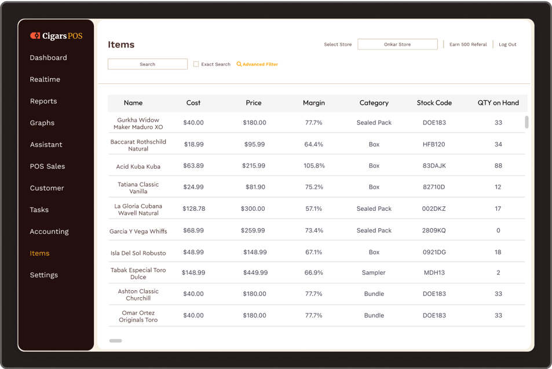Click the Earn 500 Referal link
Viewport: 552px width, 369px height.
pos(467,44)
